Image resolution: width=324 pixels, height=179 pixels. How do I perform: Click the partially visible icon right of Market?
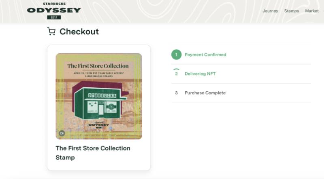(323, 11)
